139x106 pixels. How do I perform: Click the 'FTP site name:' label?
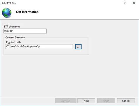click(12, 27)
